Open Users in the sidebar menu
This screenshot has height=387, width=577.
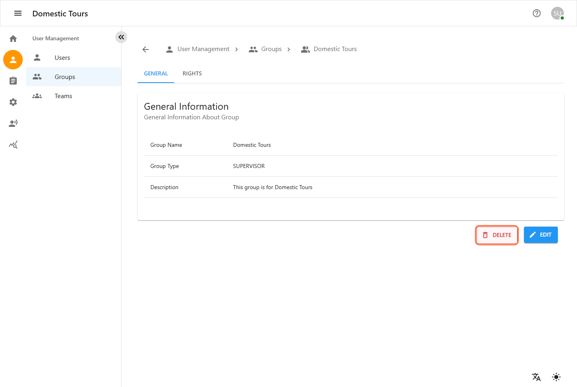[x=62, y=58]
